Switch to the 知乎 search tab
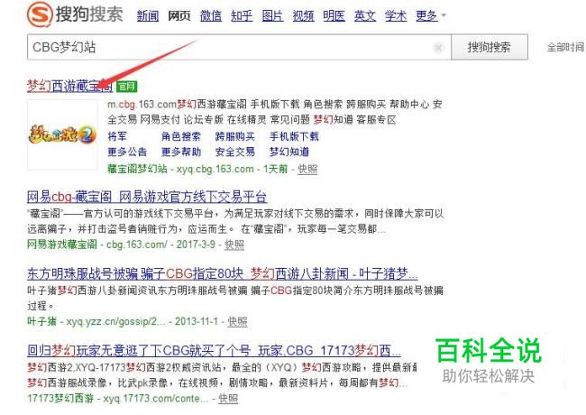Image resolution: width=586 pixels, height=415 pixels. pos(242,15)
